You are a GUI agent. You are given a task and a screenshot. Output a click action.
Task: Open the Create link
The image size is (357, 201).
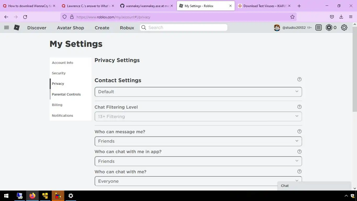click(102, 28)
